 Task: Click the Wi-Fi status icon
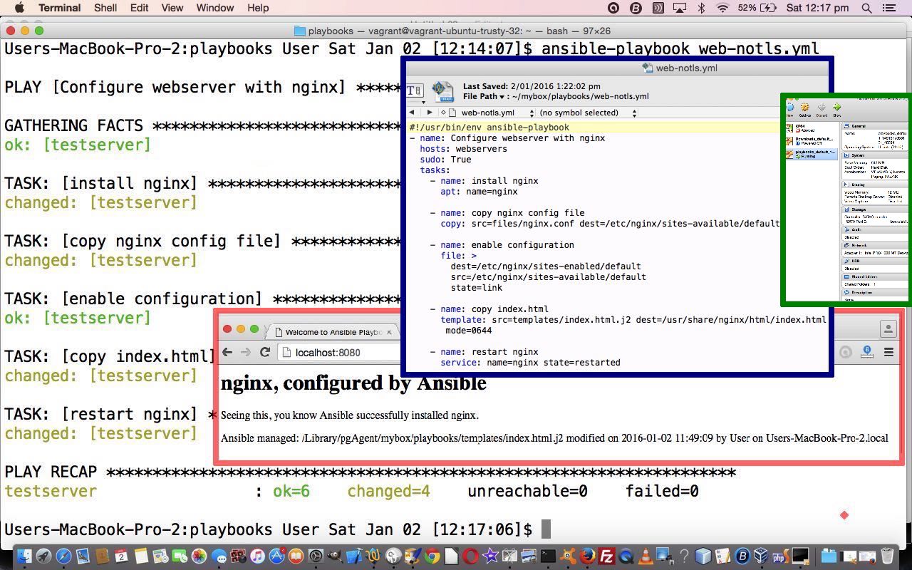(723, 8)
